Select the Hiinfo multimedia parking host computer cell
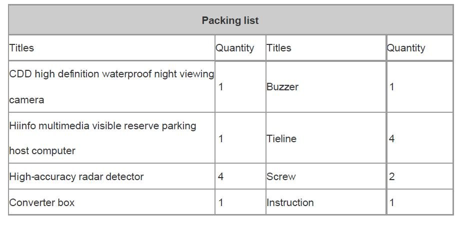 [x=102, y=138]
